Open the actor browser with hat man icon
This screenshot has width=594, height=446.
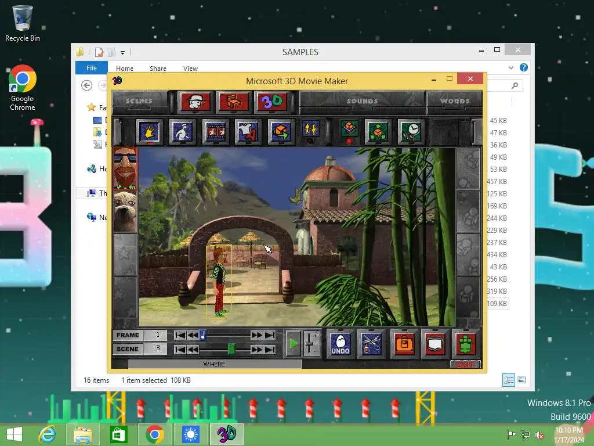point(195,102)
